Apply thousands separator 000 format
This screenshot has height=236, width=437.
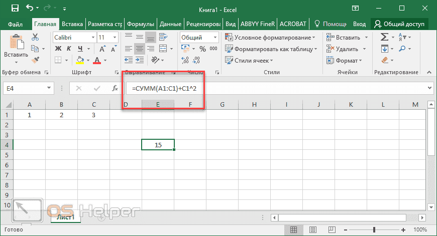point(213,49)
